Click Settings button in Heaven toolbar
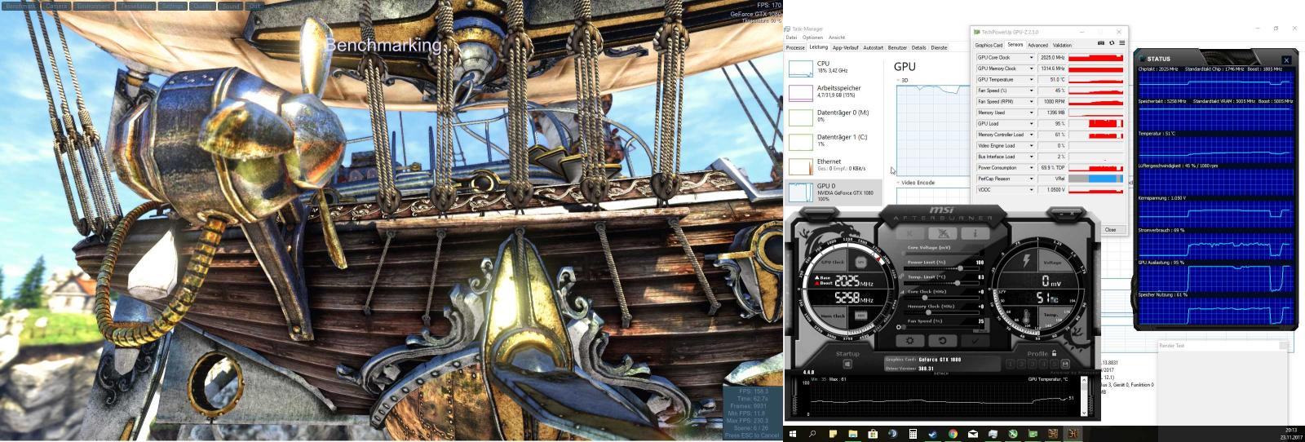 [x=172, y=6]
